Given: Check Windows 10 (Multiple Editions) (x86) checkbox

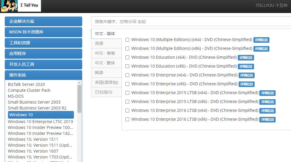Looking at the screenshot, I should (x=127, y=48).
